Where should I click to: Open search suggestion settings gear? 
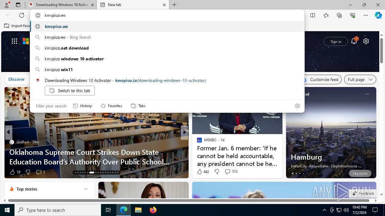[297, 106]
